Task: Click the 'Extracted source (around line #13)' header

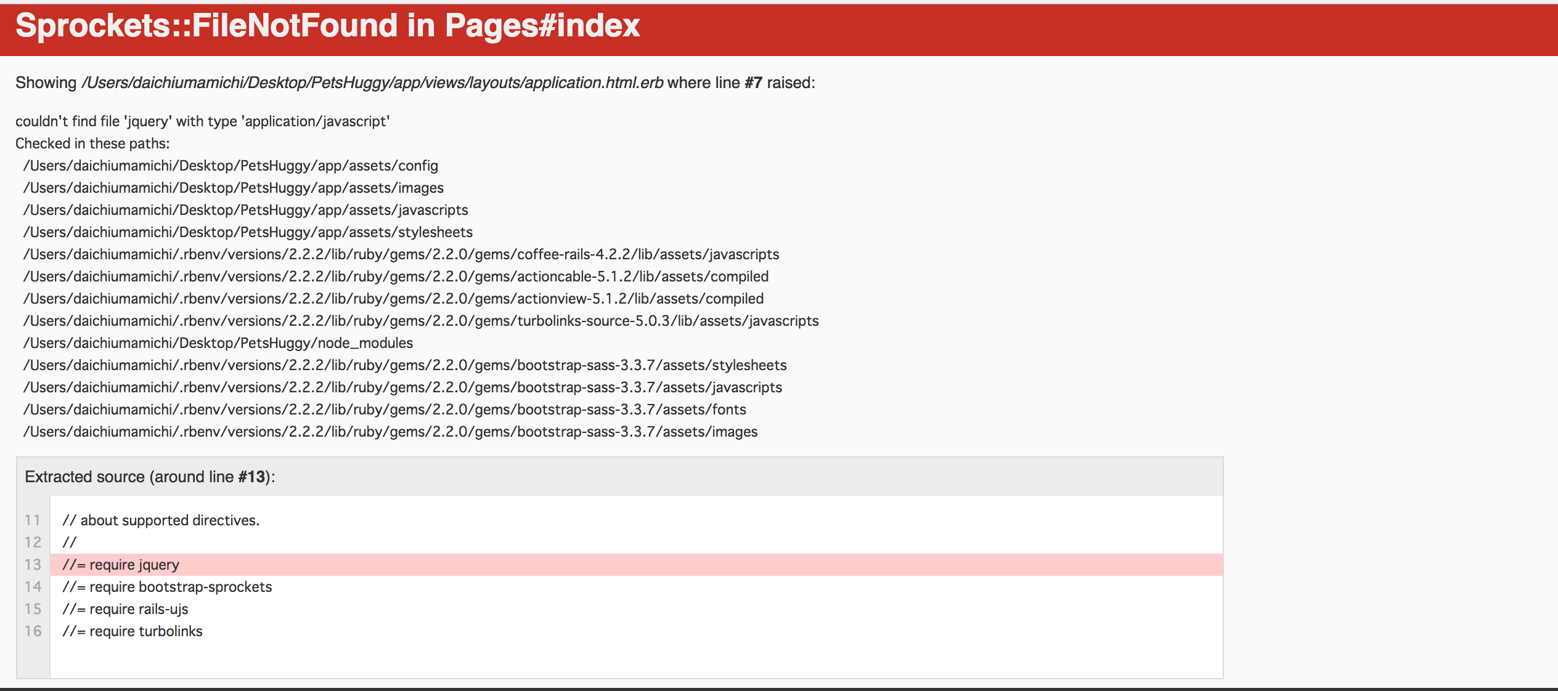Action: pyautogui.click(x=150, y=476)
